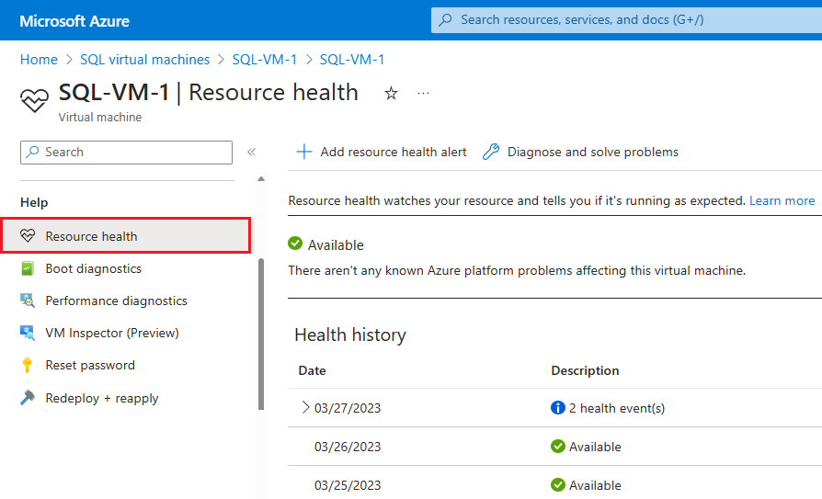
Task: Click the favorite star icon
Action: click(x=391, y=94)
